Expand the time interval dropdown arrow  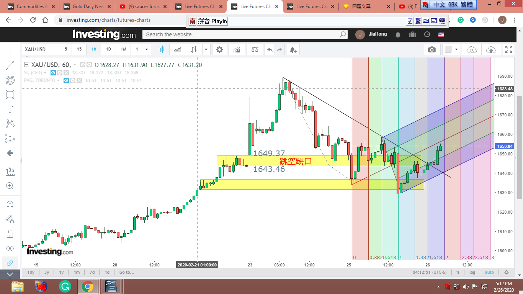(x=147, y=49)
